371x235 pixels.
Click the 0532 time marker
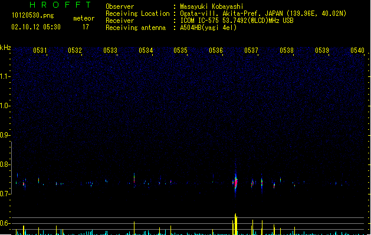(75, 51)
